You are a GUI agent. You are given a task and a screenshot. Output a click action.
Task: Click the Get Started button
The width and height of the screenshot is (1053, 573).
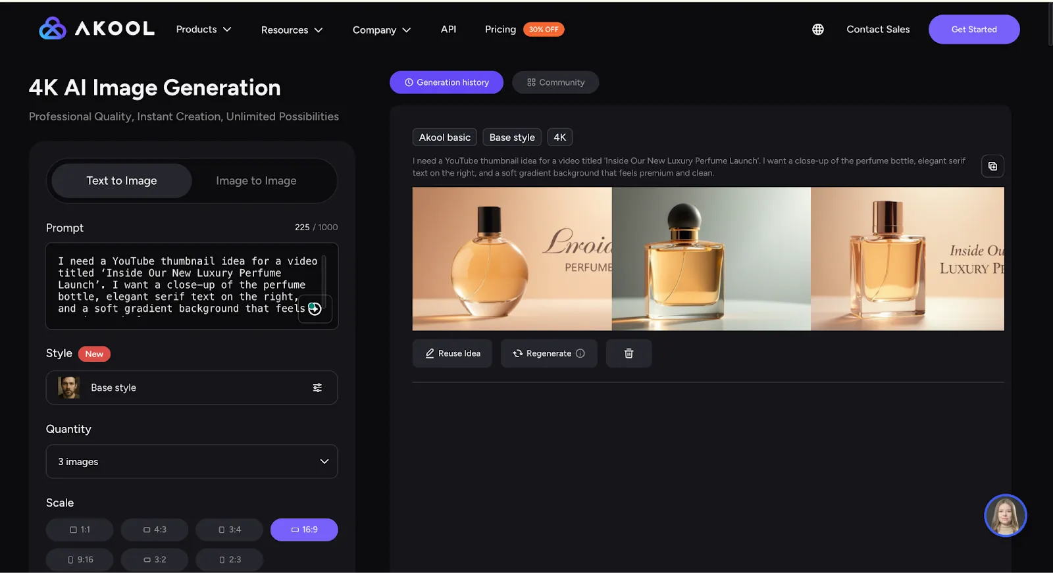point(974,29)
